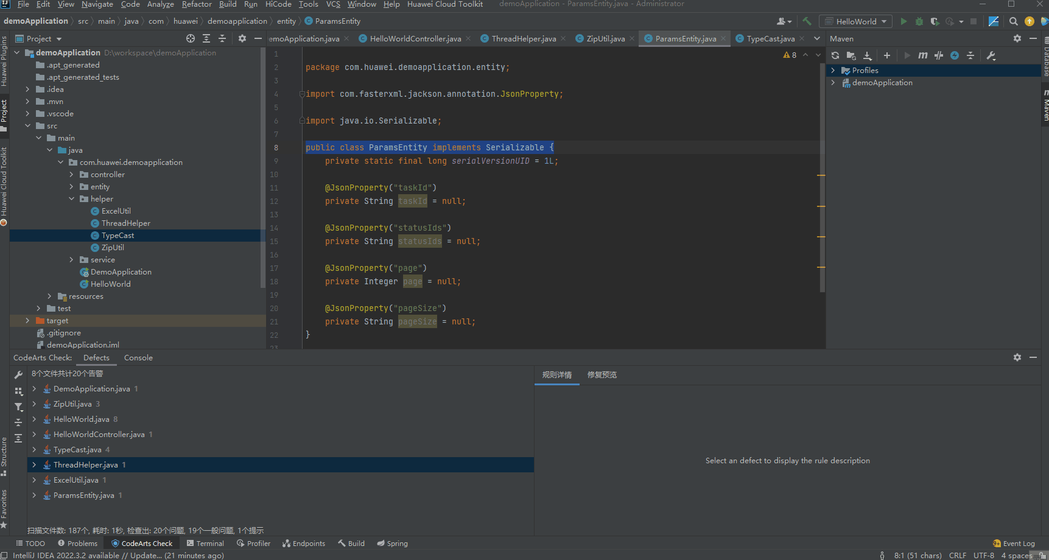The image size is (1049, 560).
Task: Generate sources and update folders in Maven
Action: 851,55
